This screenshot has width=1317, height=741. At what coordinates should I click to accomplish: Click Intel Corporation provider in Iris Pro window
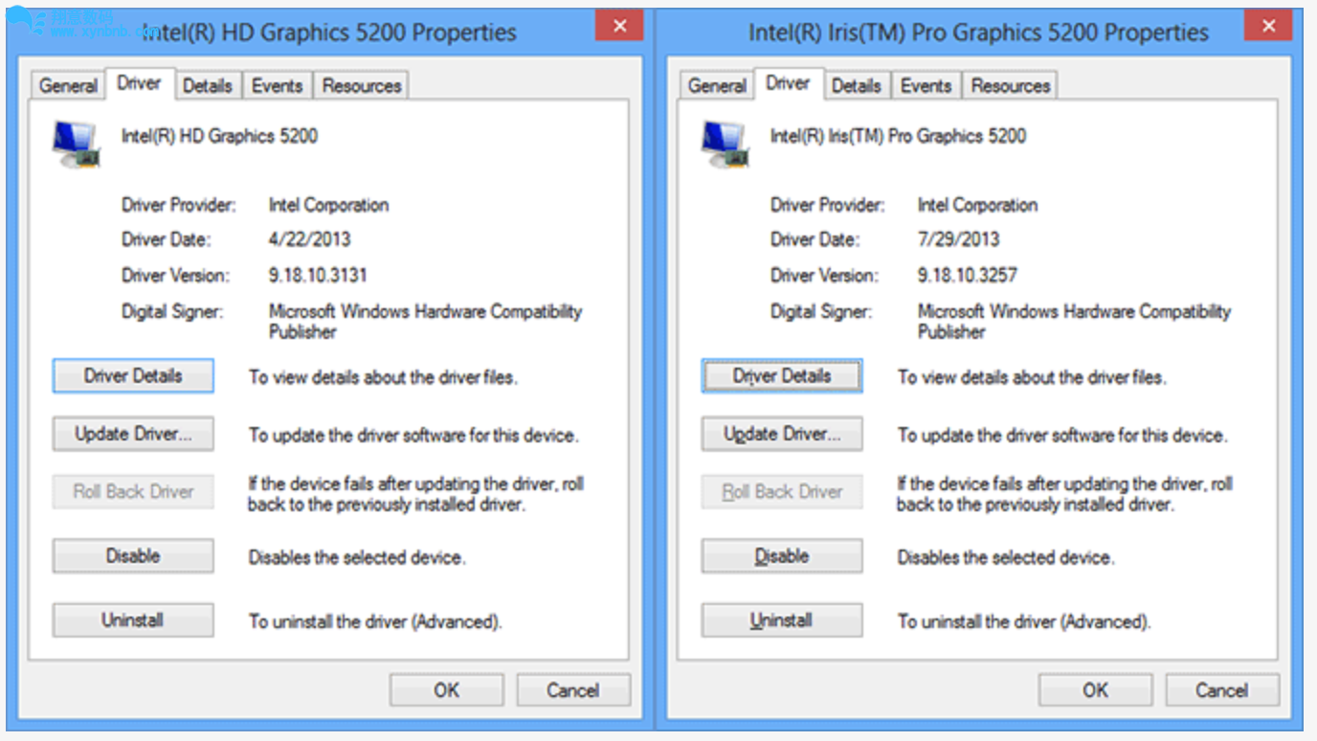[x=977, y=205]
